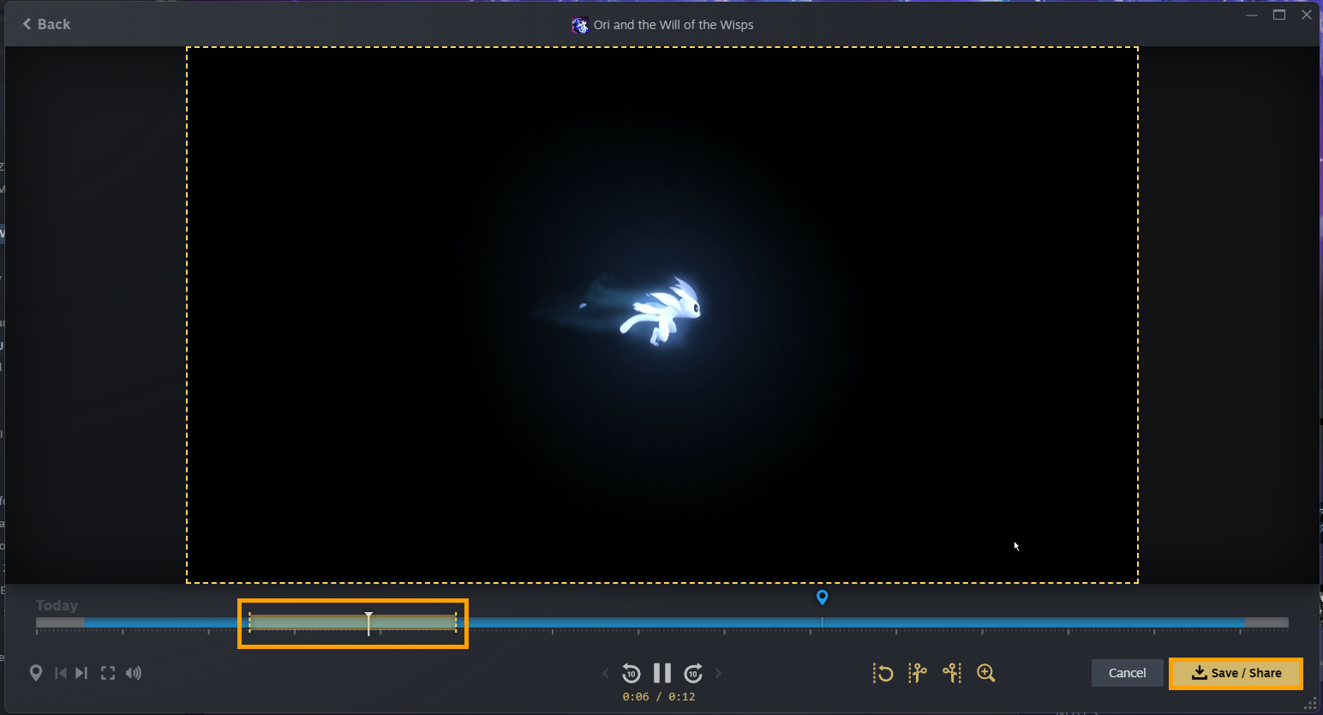Viewport: 1323px width, 715px height.
Task: Click window resize grip in corner
Action: (1311, 704)
